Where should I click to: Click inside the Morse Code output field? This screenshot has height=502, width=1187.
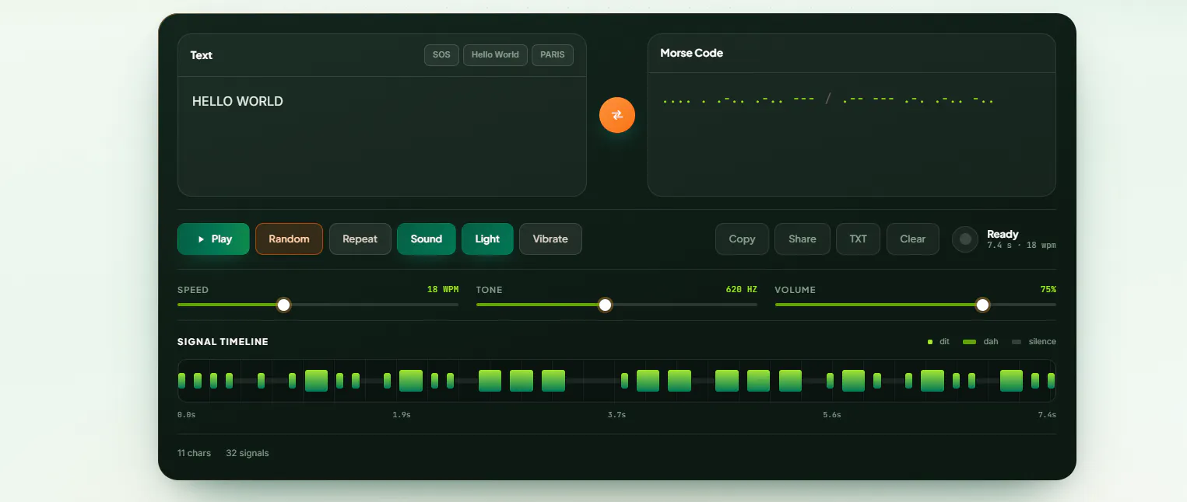point(852,134)
